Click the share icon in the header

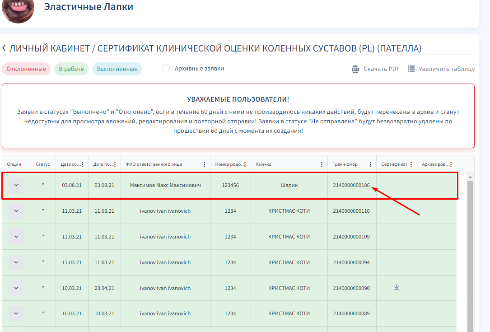click(x=471, y=8)
